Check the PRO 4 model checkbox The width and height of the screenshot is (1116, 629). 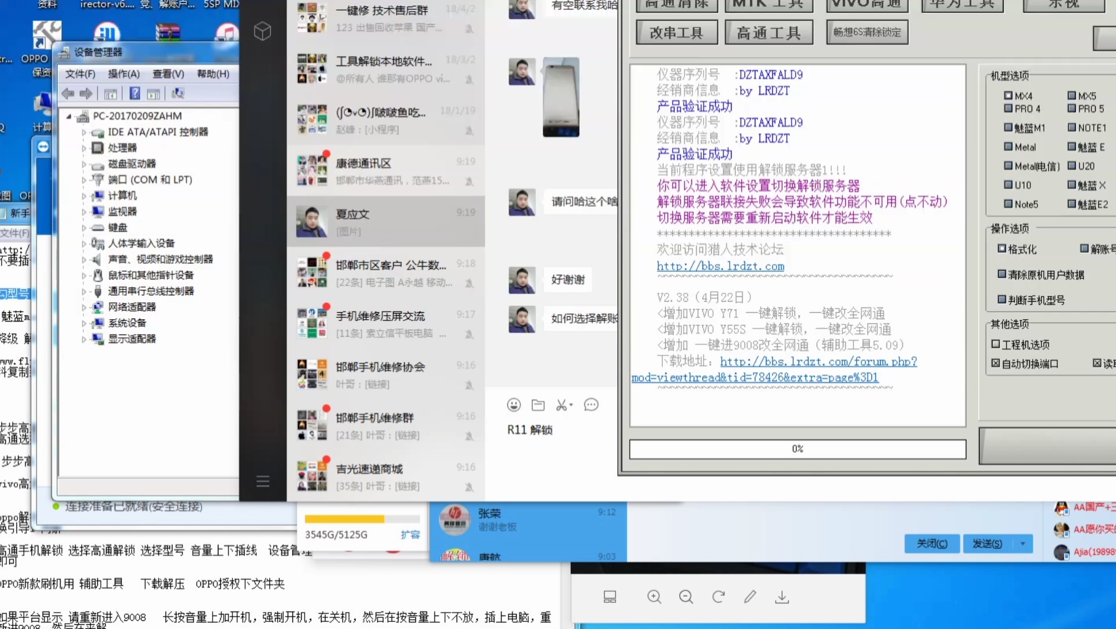click(x=1008, y=108)
